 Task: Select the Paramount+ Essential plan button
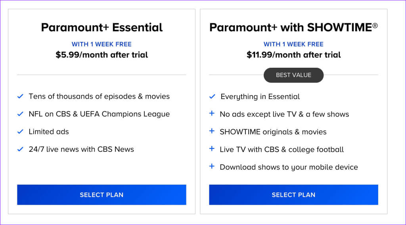pyautogui.click(x=101, y=195)
